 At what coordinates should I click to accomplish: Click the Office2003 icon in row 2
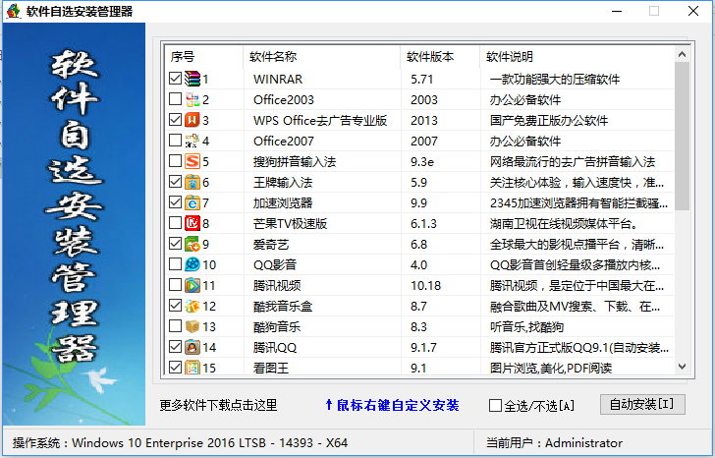click(192, 99)
